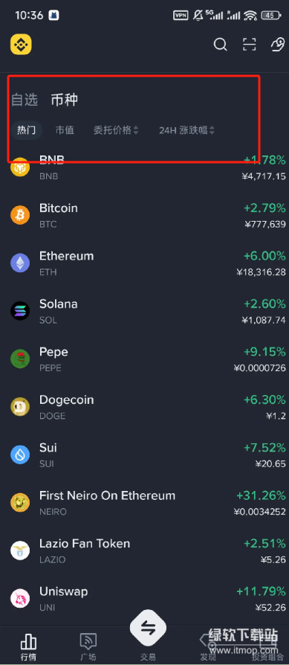Tap Uniswap +11.79% change value
The width and height of the screenshot is (289, 665).
[261, 591]
